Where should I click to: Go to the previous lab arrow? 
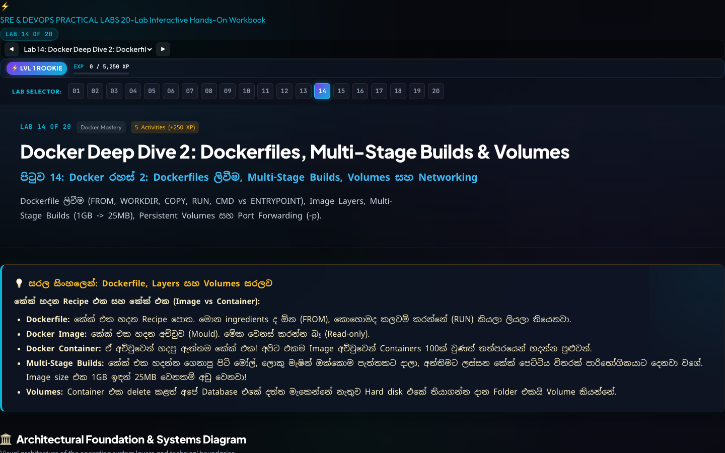point(12,49)
